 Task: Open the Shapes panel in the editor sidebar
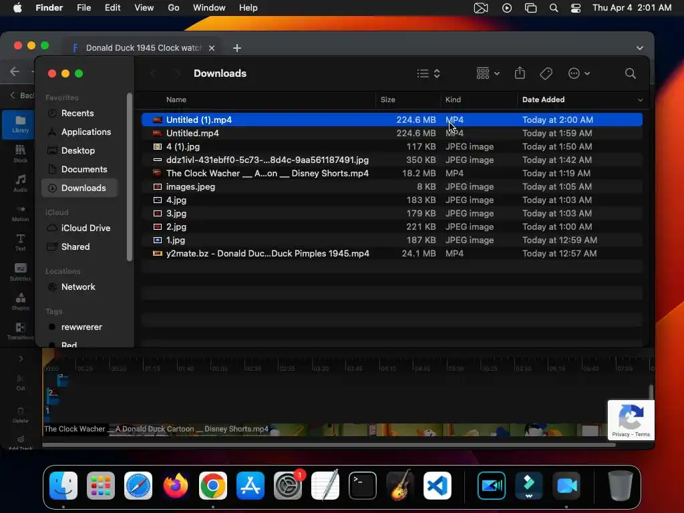[20, 301]
